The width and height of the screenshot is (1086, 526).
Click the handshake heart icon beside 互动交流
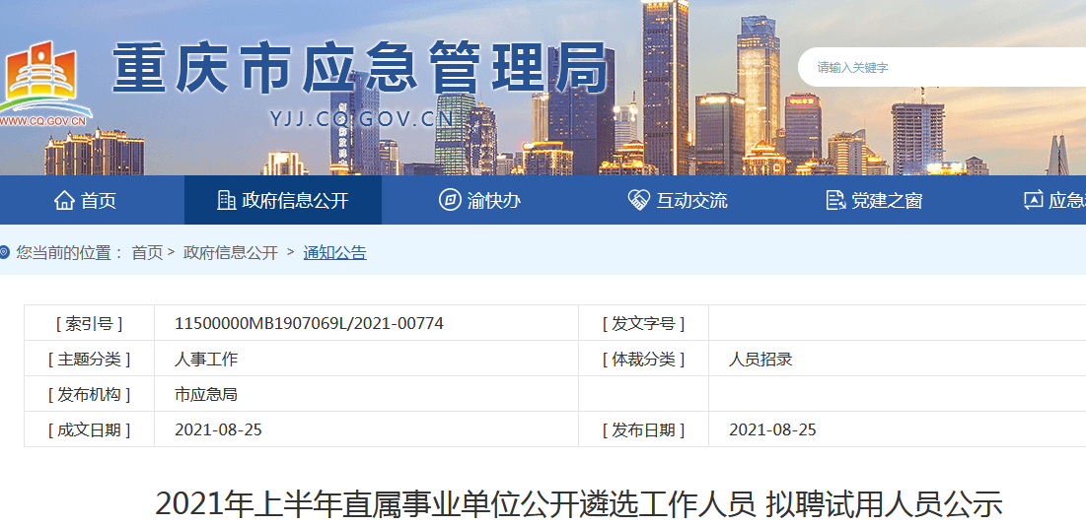tap(638, 200)
